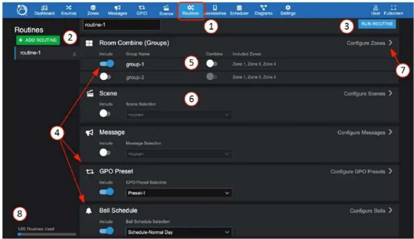
Task: Click the ADD ROUTINE button
Action: [x=38, y=40]
